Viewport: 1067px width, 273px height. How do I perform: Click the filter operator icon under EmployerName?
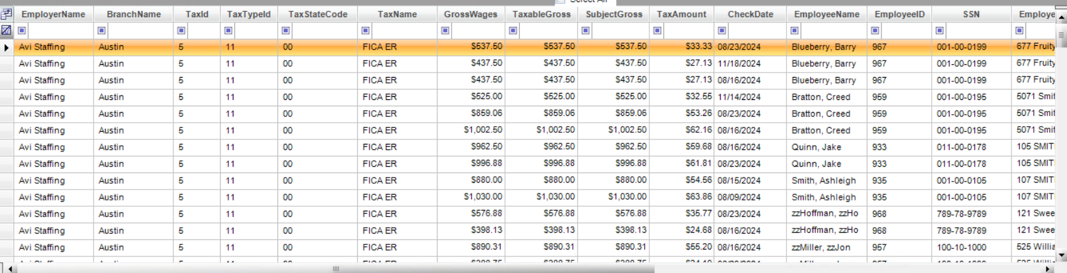coord(22,31)
